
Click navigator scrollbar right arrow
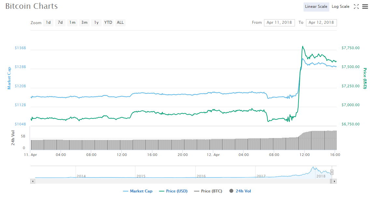click(x=334, y=181)
